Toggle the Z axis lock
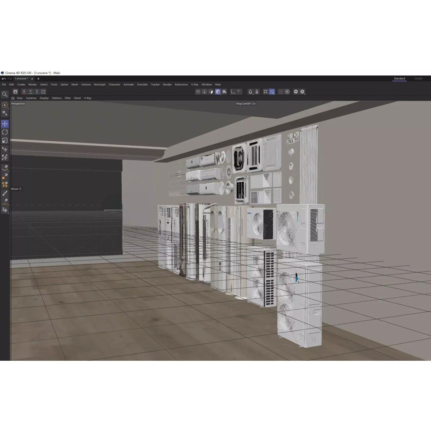 click(x=37, y=91)
